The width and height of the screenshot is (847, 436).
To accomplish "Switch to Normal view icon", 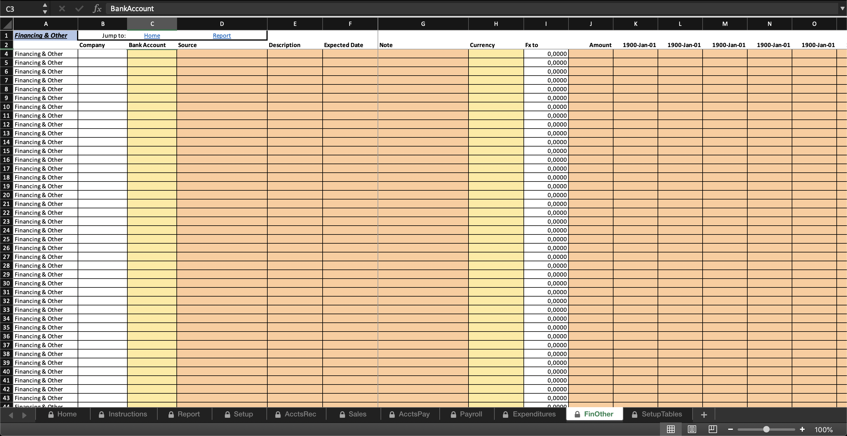I will click(x=671, y=429).
